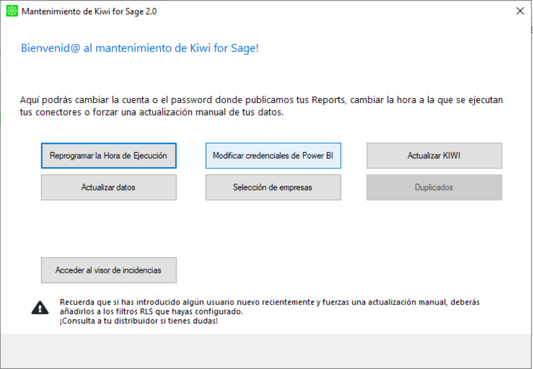Close the Mantenimiento de Kiwi window
Screen dimensions: 533x369
click(520, 11)
